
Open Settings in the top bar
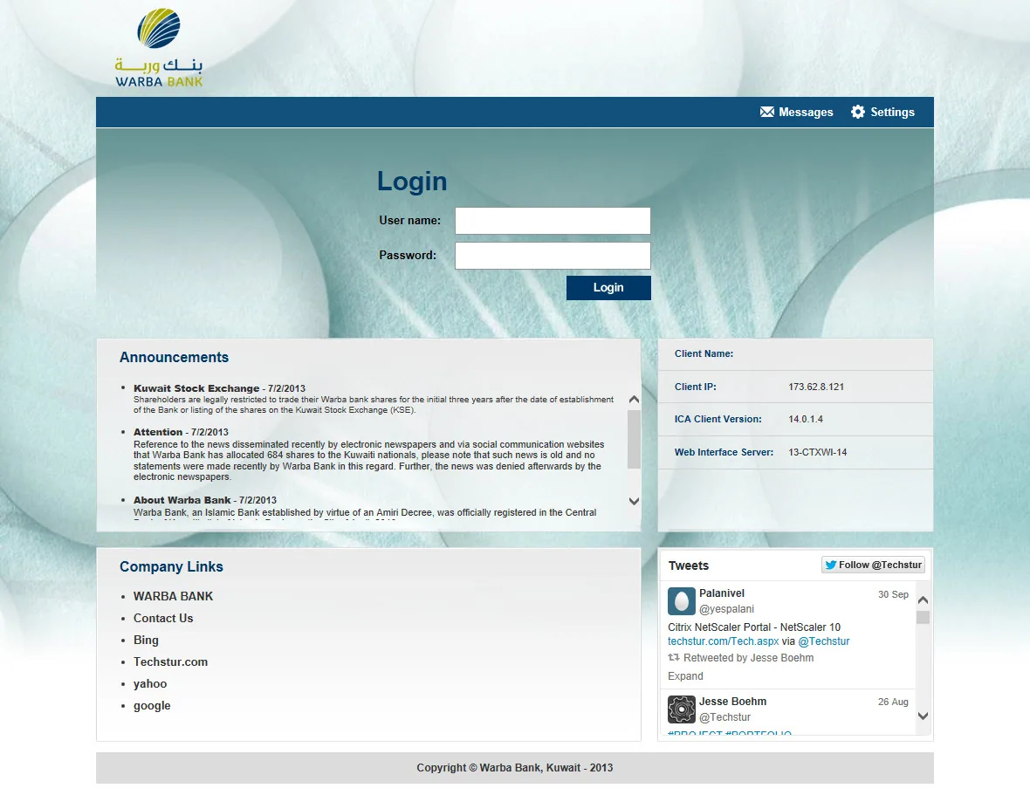coord(882,112)
